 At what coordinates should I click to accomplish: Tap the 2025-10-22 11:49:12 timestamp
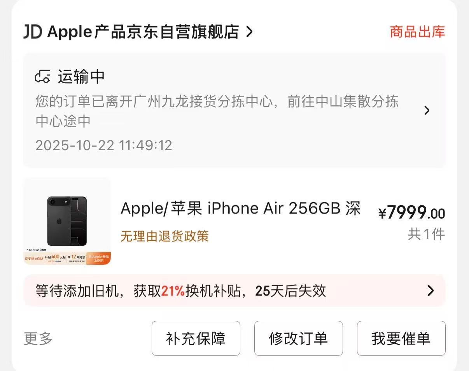104,145
